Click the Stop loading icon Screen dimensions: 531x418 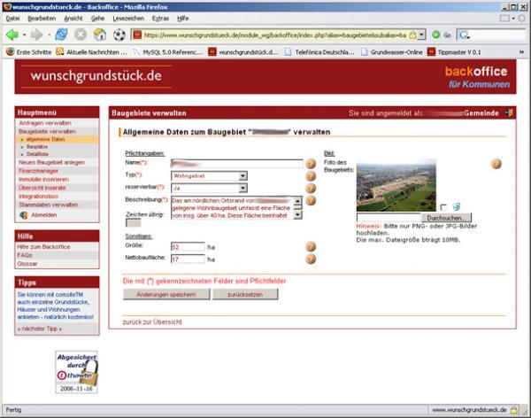tap(81, 35)
